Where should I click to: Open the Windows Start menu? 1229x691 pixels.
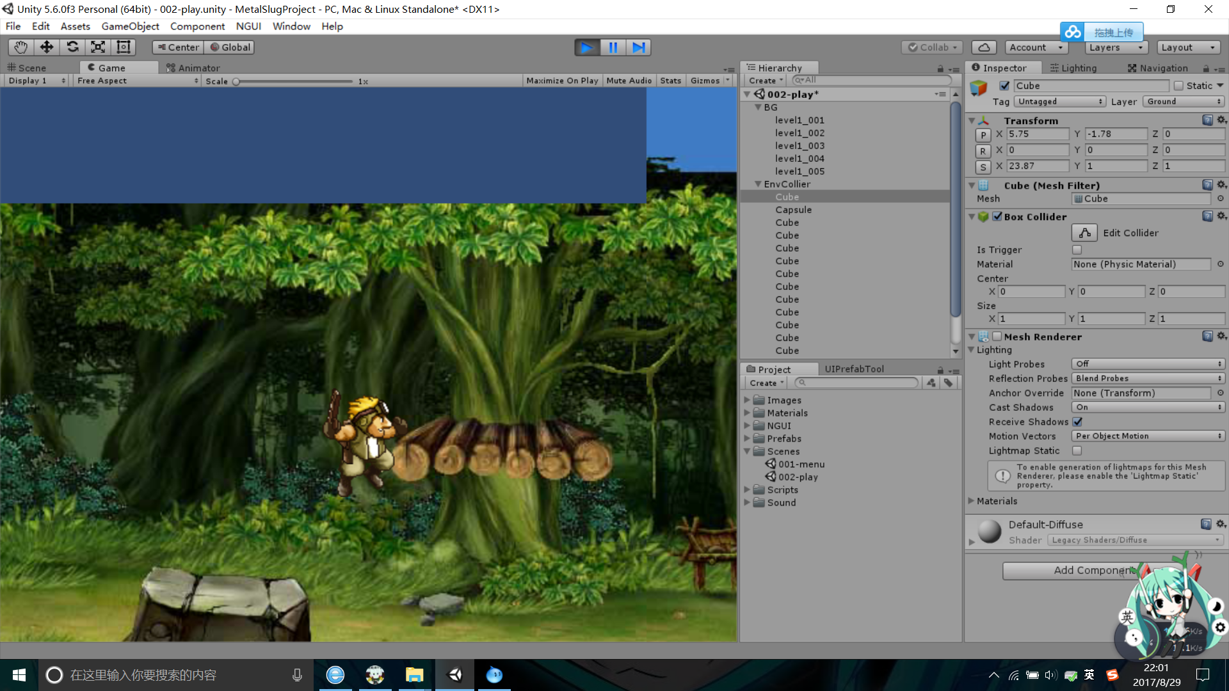[x=19, y=675]
